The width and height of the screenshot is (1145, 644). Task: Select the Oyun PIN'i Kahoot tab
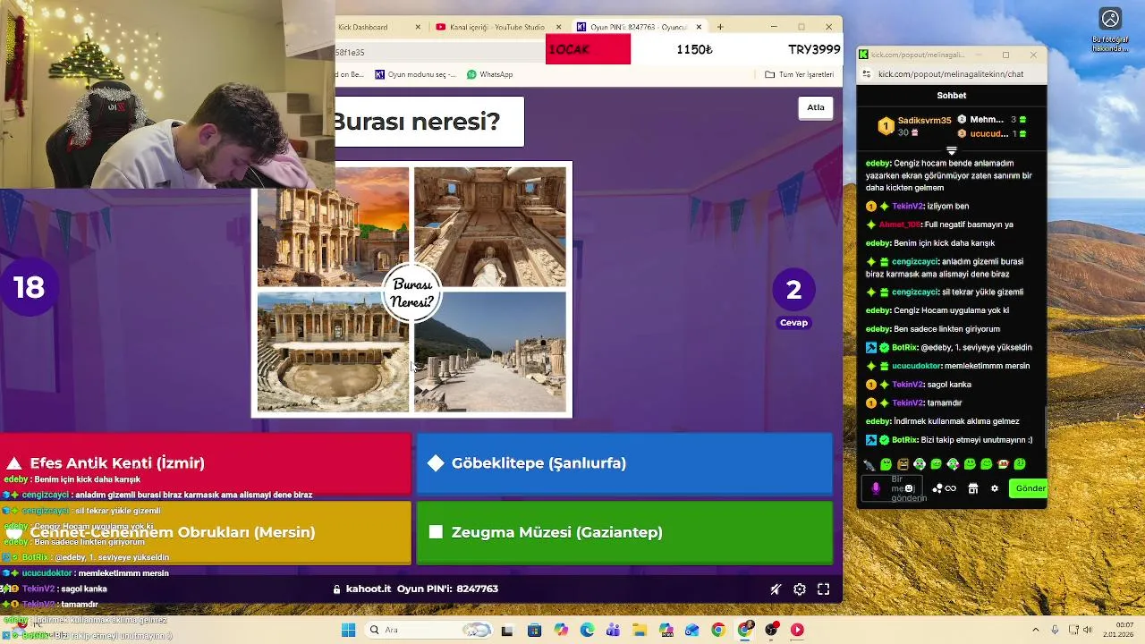[640, 27]
